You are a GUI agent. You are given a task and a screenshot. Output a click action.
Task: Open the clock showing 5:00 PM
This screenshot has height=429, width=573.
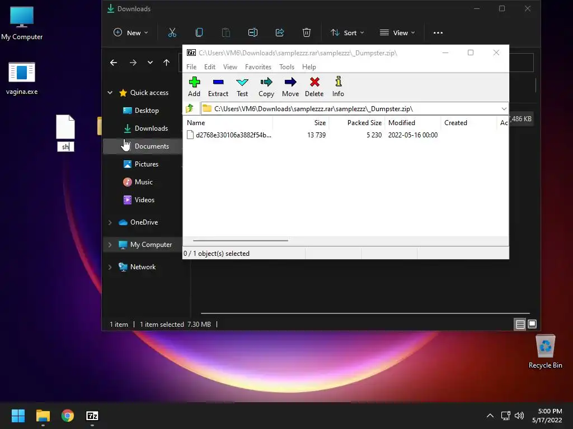click(x=547, y=416)
